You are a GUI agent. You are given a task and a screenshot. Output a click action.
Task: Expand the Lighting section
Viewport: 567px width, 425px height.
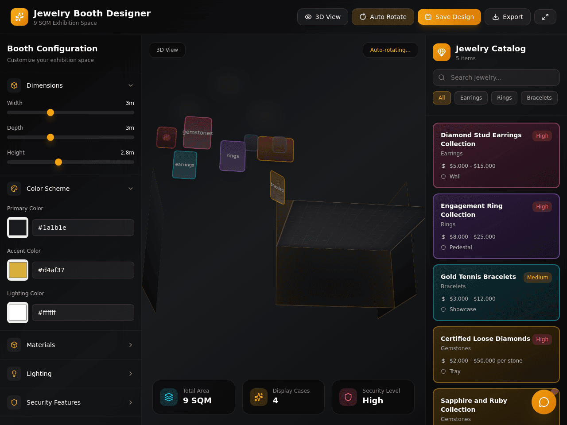71,374
